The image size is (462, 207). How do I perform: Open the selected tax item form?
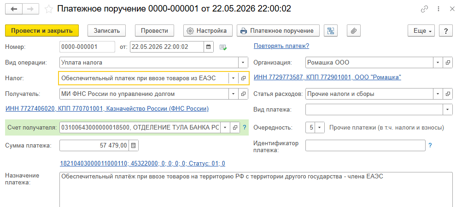243,78
